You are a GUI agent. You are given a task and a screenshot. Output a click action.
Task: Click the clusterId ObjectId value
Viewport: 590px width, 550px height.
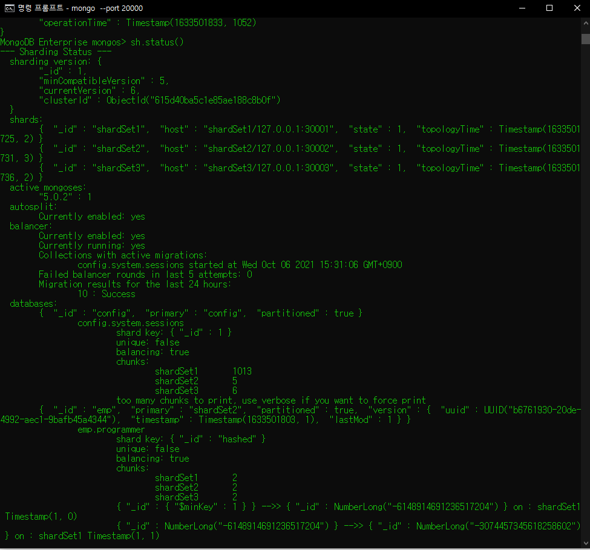click(x=194, y=100)
